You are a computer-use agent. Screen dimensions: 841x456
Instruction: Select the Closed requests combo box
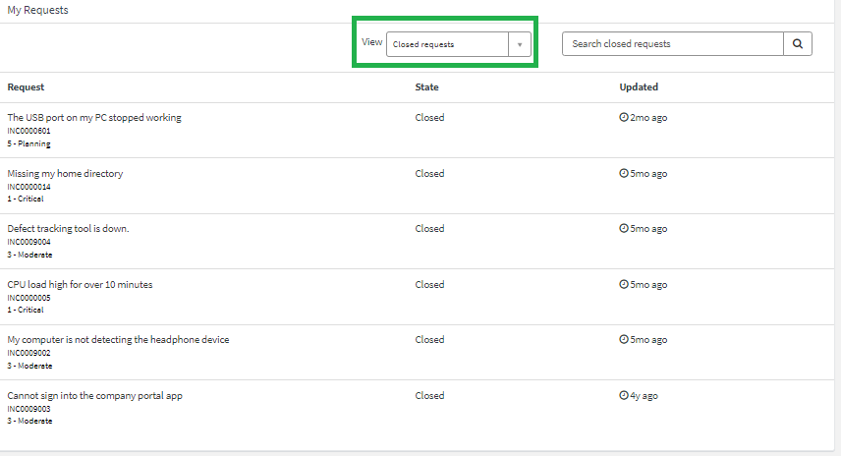(459, 44)
